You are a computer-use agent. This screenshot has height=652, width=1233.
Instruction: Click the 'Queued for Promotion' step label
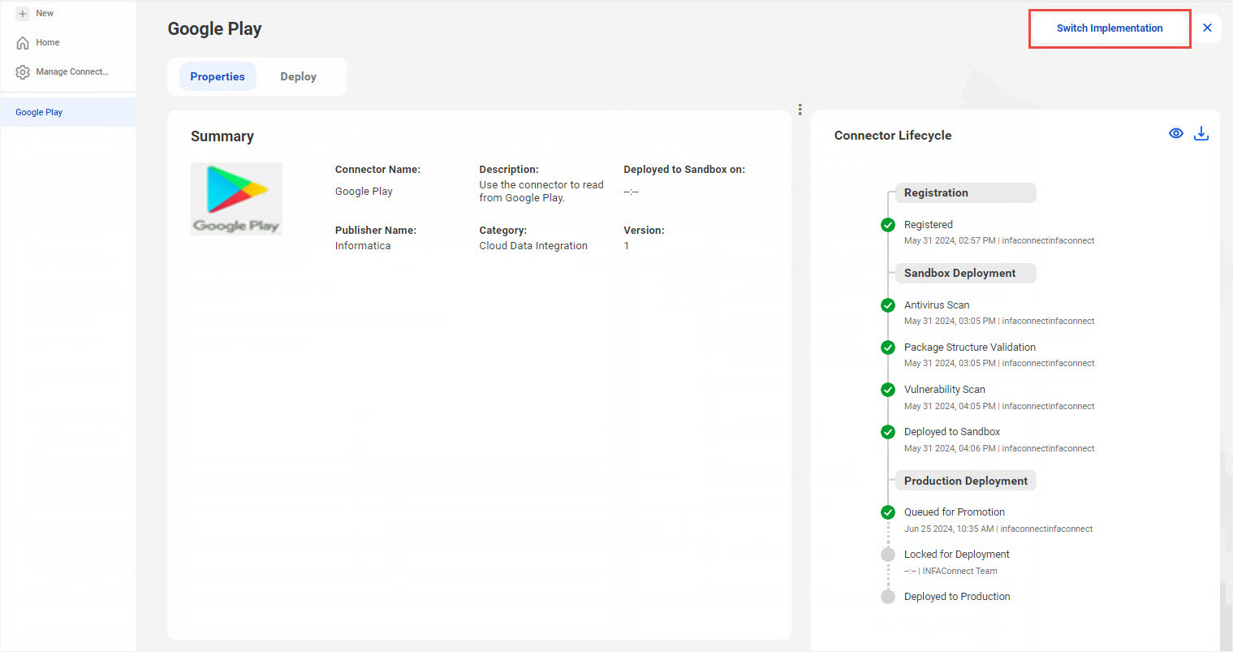point(955,512)
